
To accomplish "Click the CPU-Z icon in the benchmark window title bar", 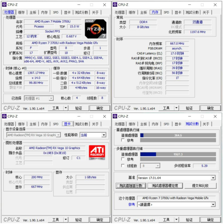I will click(x=115, y=116).
